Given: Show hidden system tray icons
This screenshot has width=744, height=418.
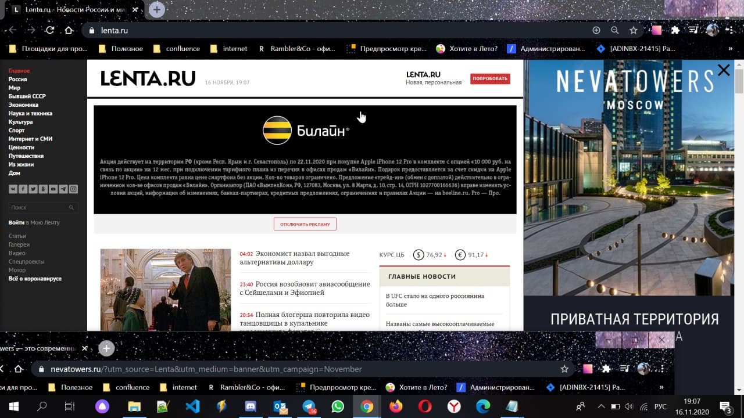Looking at the screenshot, I should click(x=602, y=406).
